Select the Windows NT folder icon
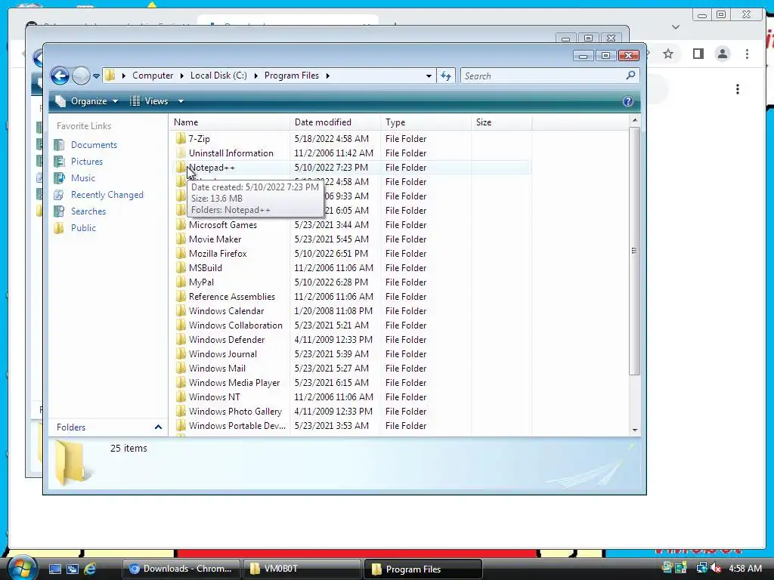The height and width of the screenshot is (580, 774). (181, 396)
